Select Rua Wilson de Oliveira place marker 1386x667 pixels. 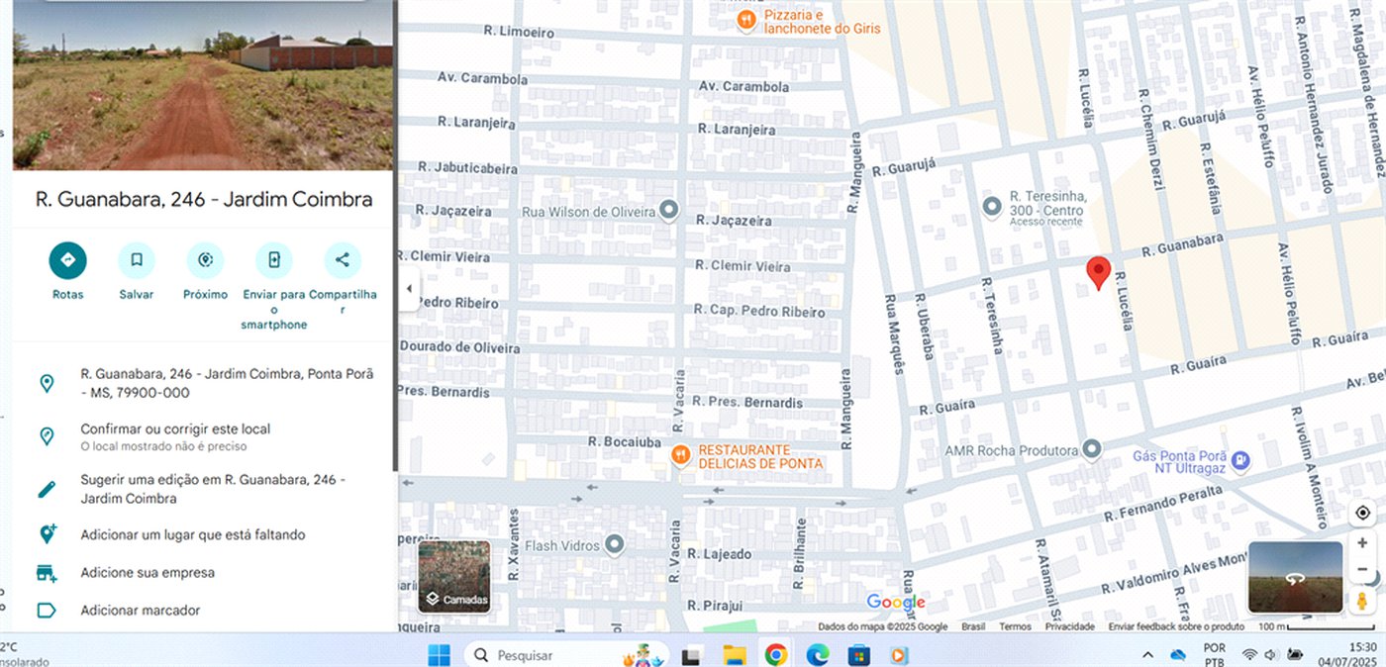669,210
